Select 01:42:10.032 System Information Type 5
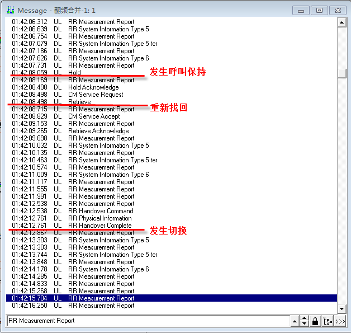 point(172,146)
